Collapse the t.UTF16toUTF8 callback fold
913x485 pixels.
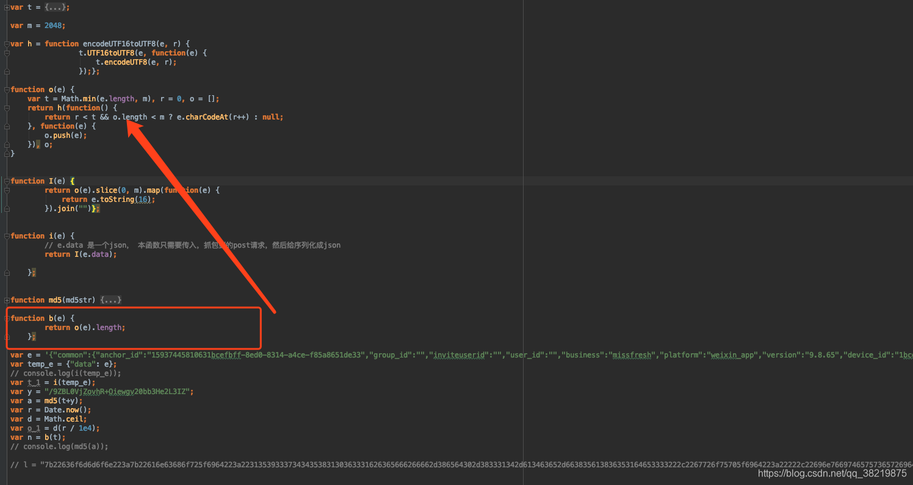pos(7,53)
